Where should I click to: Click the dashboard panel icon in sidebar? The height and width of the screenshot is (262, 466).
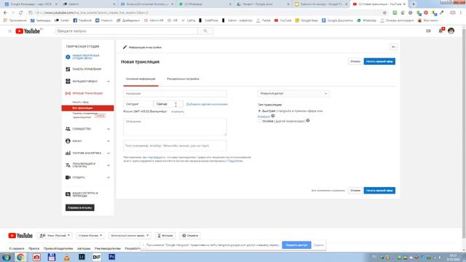click(x=68, y=69)
